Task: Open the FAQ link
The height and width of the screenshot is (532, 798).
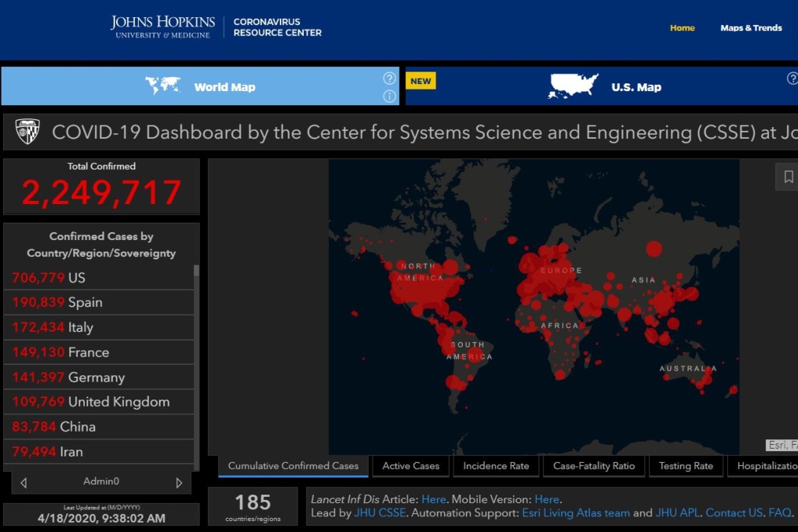Action: click(x=779, y=513)
